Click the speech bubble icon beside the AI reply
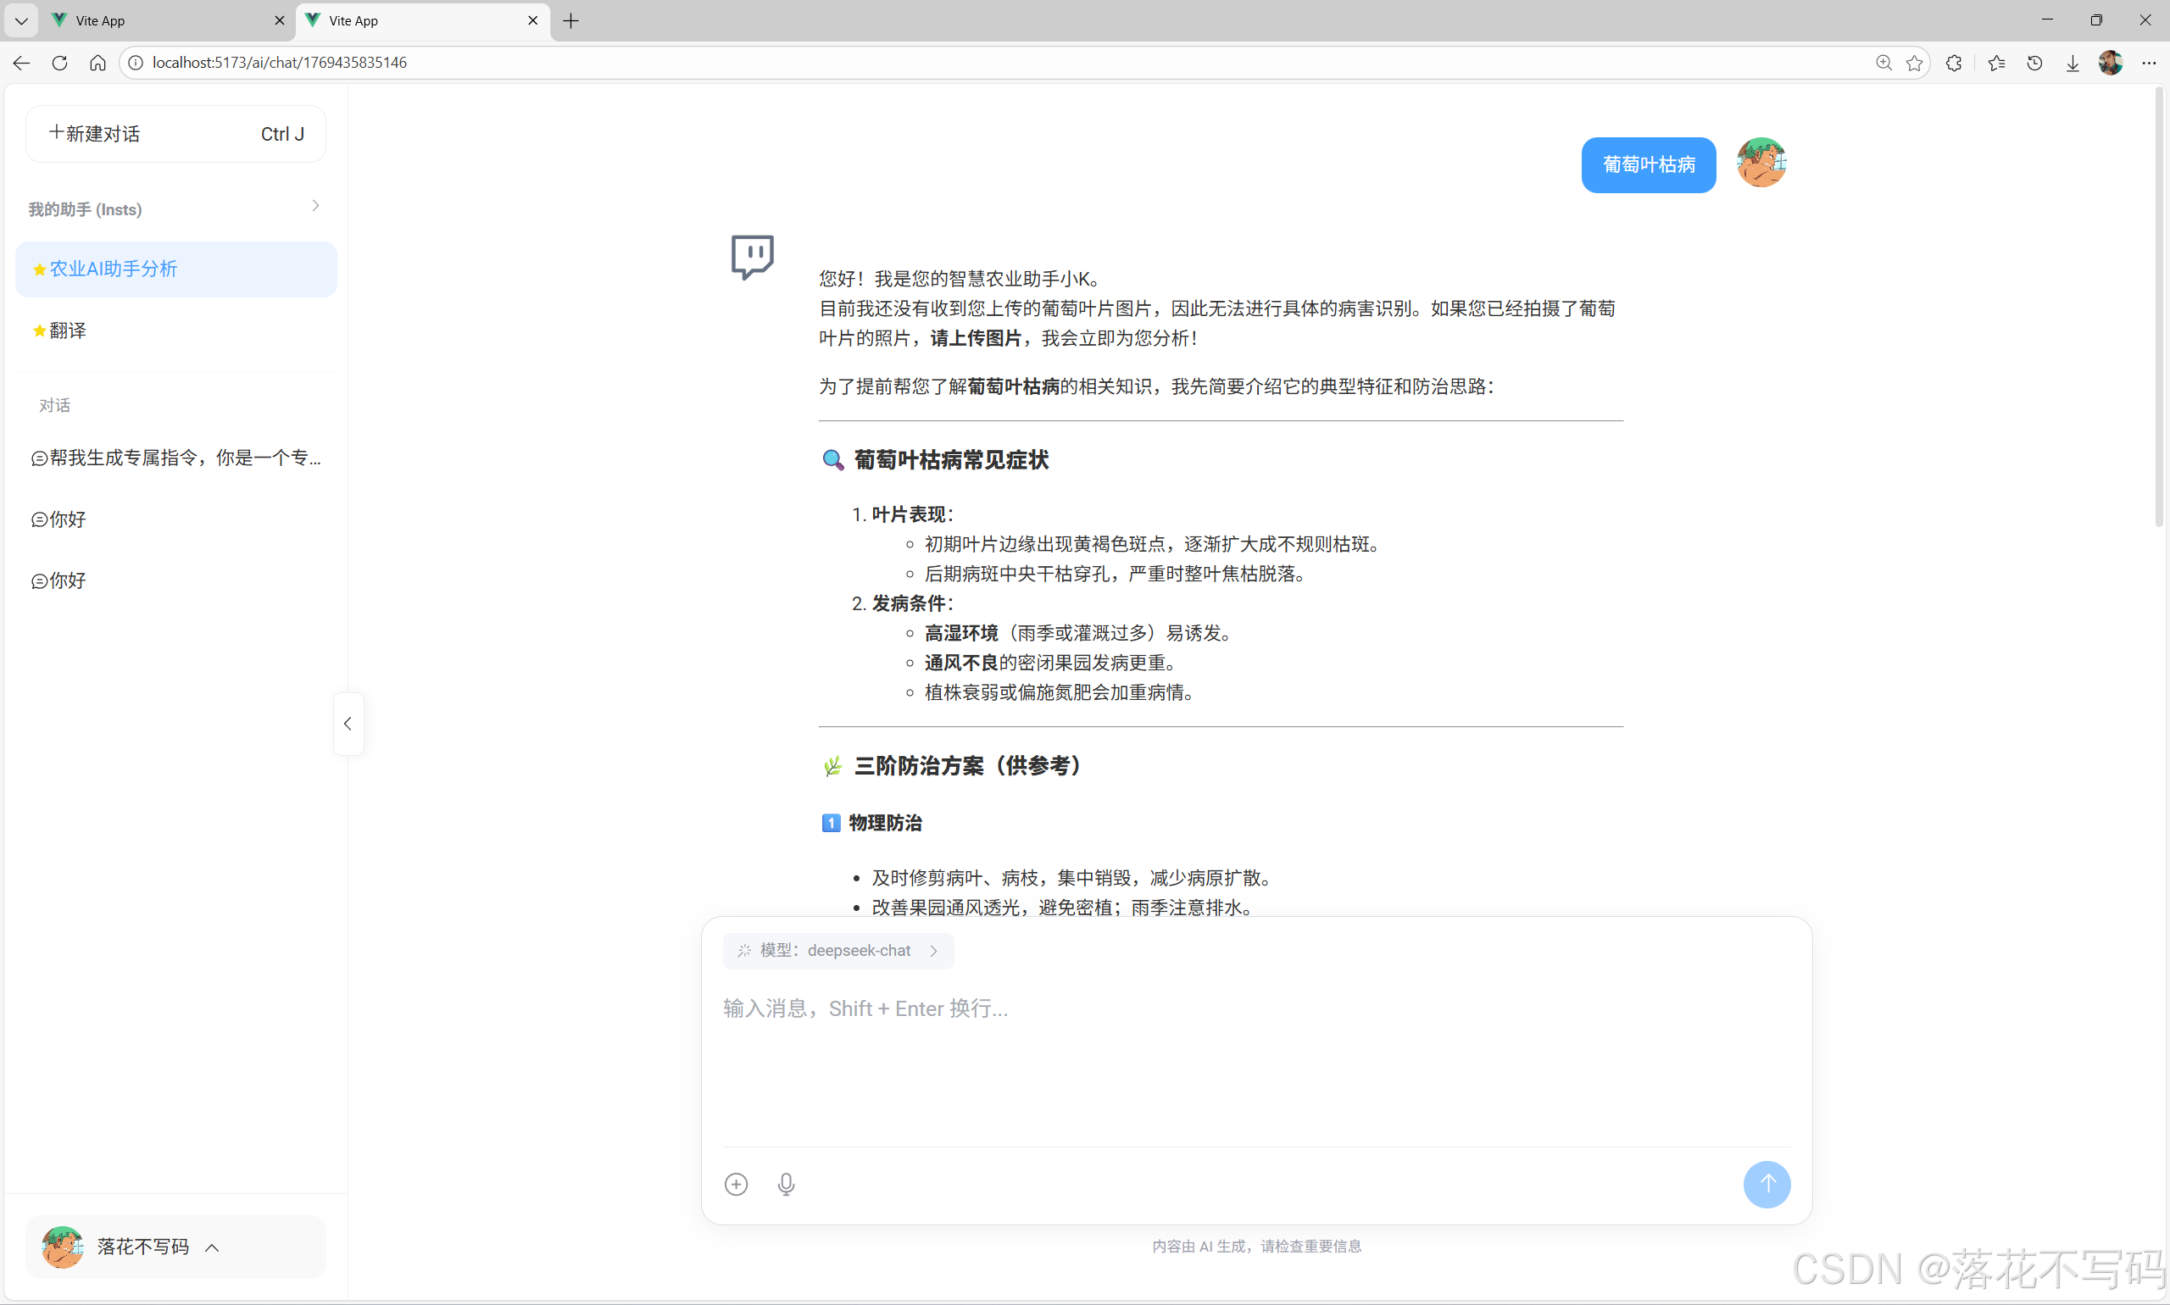 [x=752, y=256]
